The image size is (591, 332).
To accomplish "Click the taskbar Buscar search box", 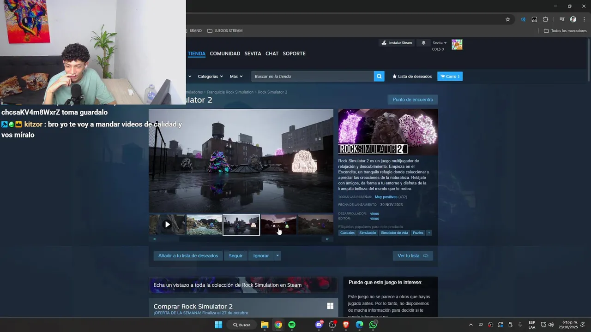I will 241,325.
